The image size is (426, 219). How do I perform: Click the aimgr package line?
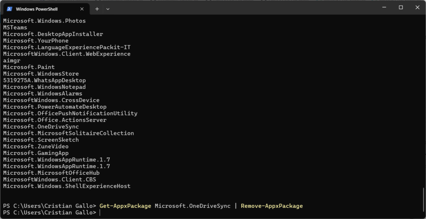tap(12, 60)
